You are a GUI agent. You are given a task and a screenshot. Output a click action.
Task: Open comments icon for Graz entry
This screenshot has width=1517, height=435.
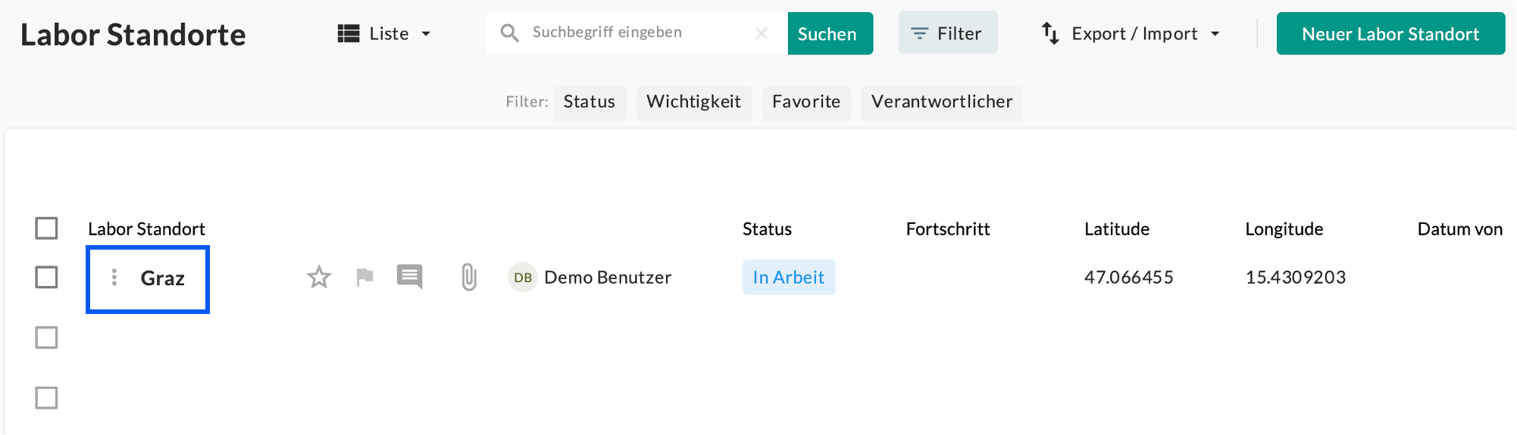[409, 277]
